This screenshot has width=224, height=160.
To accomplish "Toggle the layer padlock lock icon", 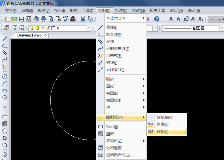I will click(x=48, y=28).
